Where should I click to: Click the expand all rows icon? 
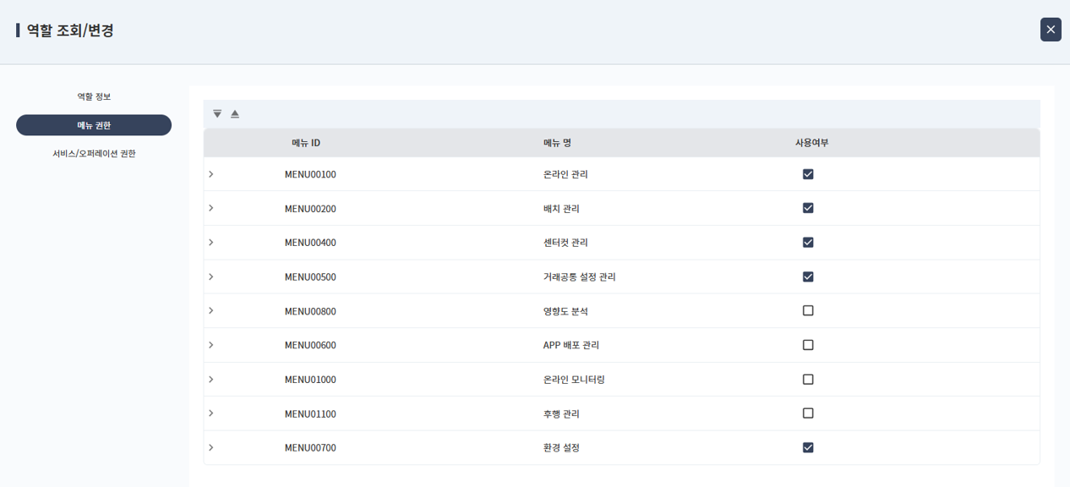[x=217, y=114]
